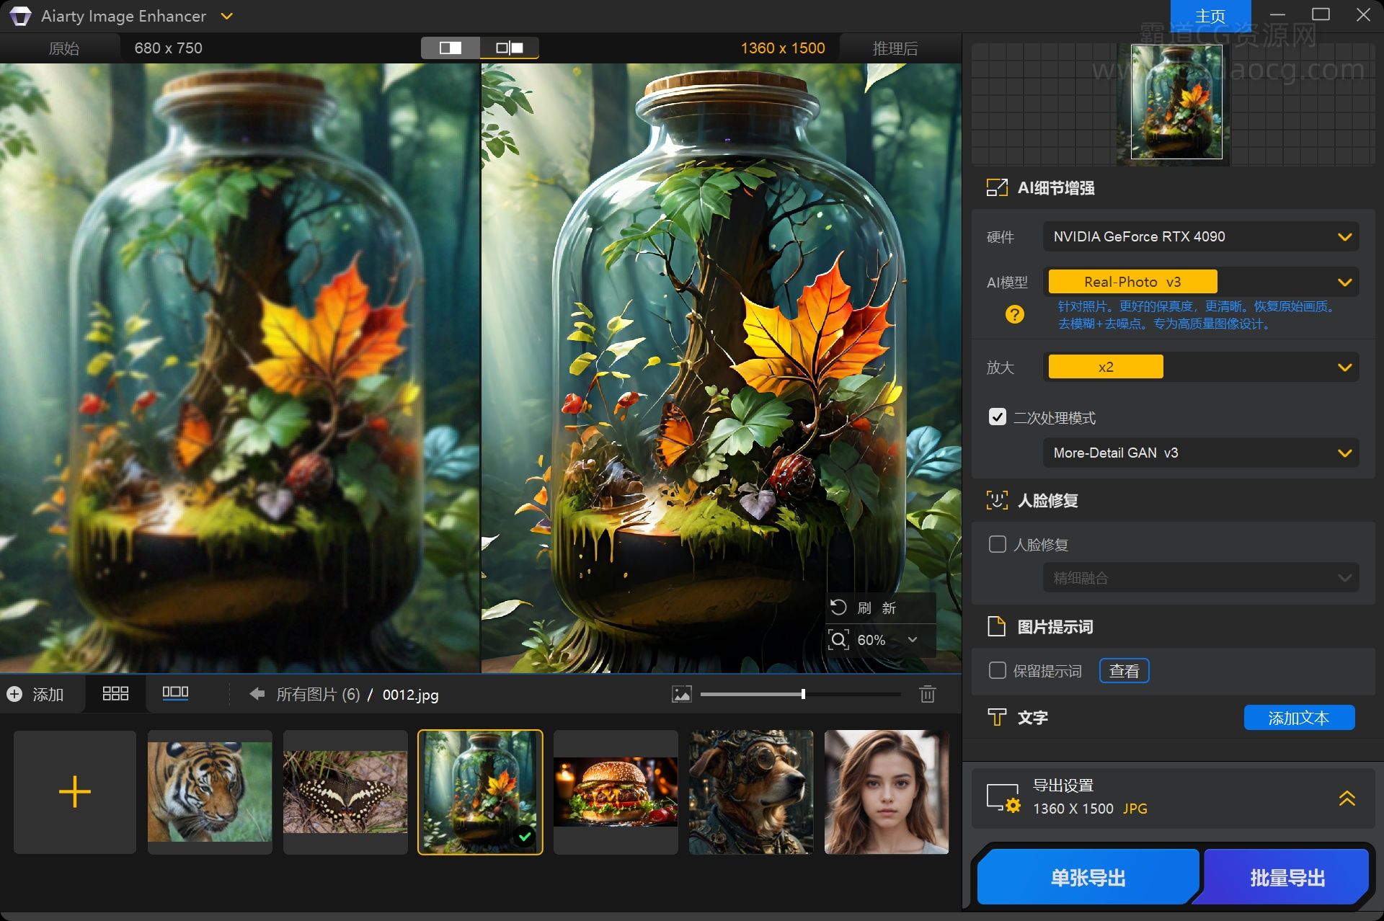The height and width of the screenshot is (921, 1384).
Task: Maximize the application window
Action: pos(1321,14)
